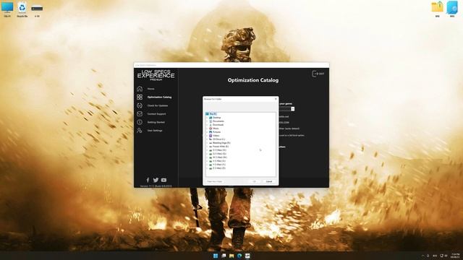
Task: Open Home from the sidebar house icon
Action: tap(140, 89)
